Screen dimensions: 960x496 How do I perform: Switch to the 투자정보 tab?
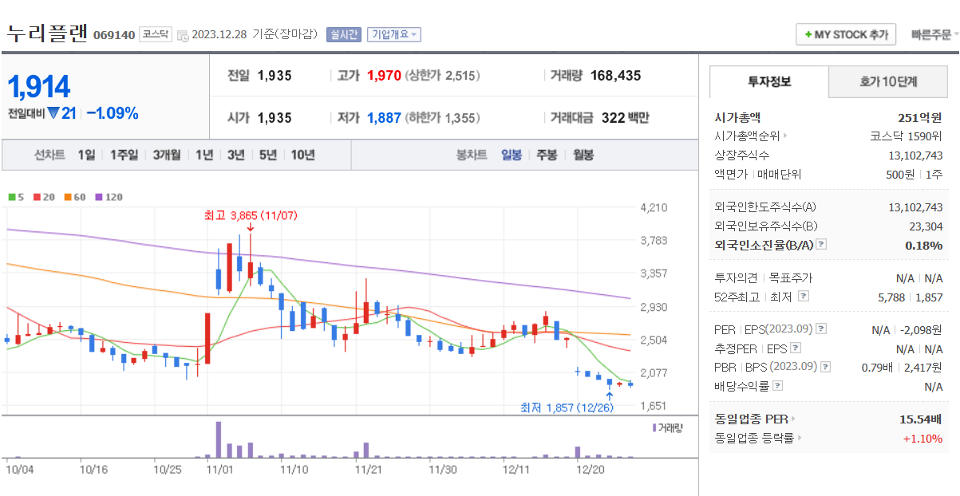(x=769, y=81)
